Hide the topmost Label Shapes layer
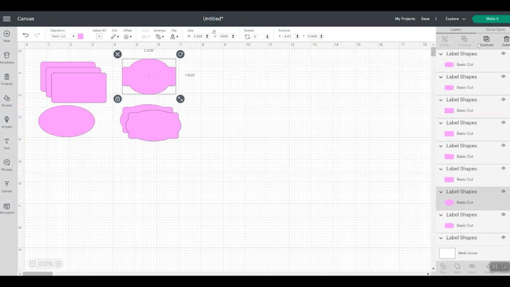 coord(503,53)
